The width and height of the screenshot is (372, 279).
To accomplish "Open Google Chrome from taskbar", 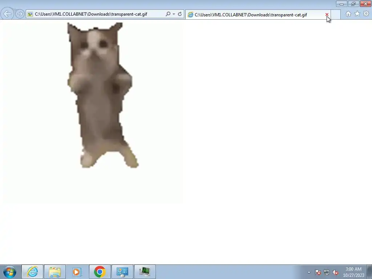I will click(100, 272).
